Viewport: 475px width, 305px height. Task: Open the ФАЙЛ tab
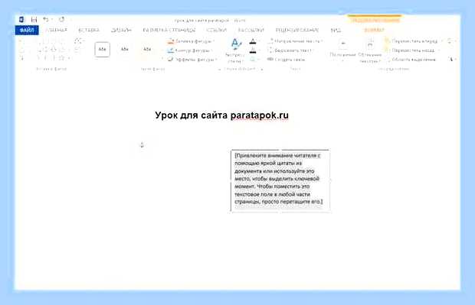coord(27,31)
